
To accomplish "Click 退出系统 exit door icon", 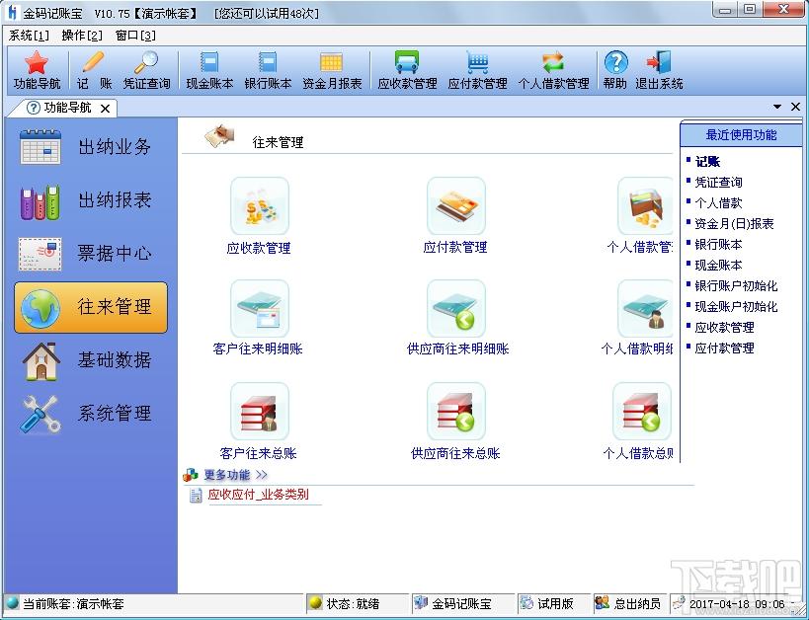I will [659, 70].
